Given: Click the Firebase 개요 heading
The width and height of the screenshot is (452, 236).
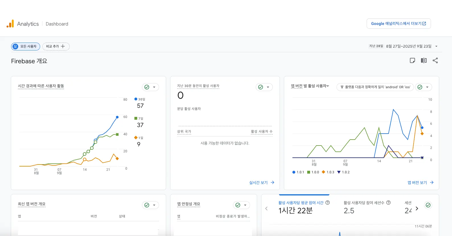Looking at the screenshot, I should click(29, 61).
